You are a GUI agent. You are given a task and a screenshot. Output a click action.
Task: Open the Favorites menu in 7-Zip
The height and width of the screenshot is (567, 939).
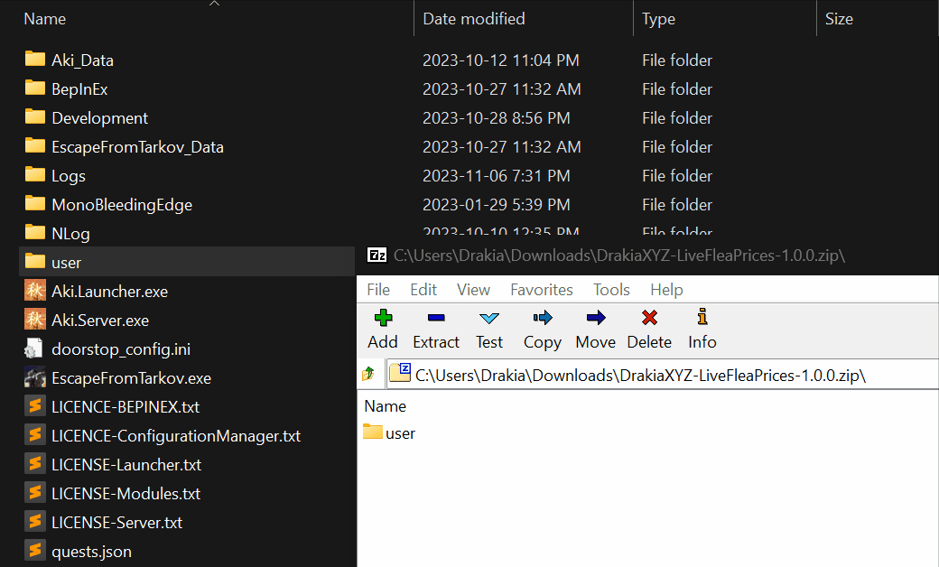(542, 290)
